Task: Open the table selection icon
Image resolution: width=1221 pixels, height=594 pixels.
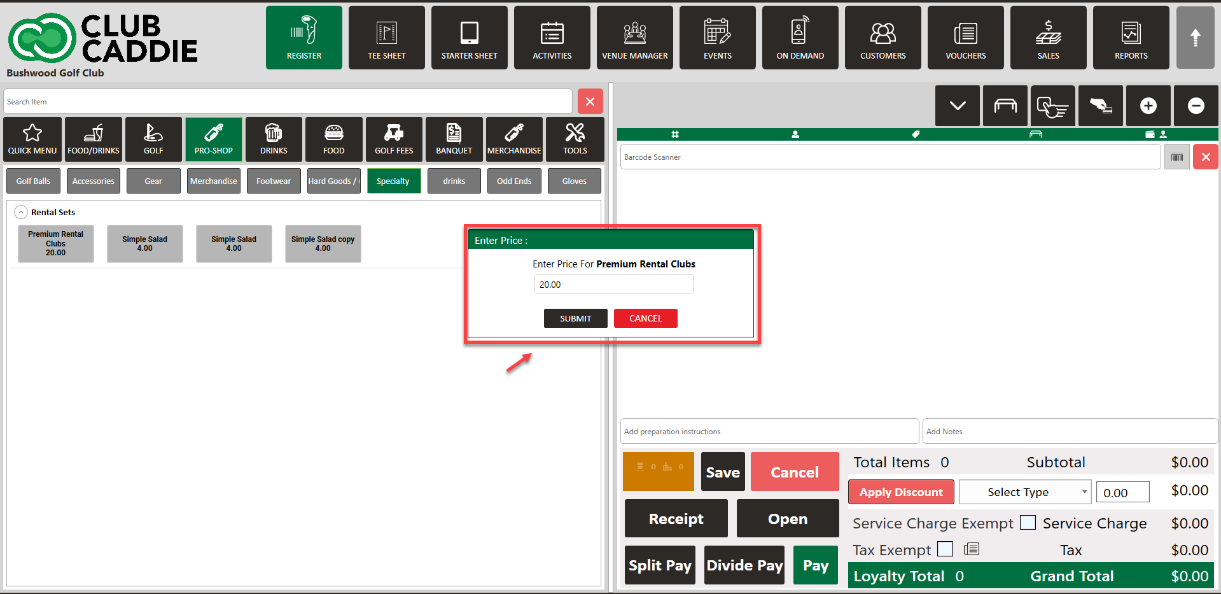Action: [x=1005, y=106]
